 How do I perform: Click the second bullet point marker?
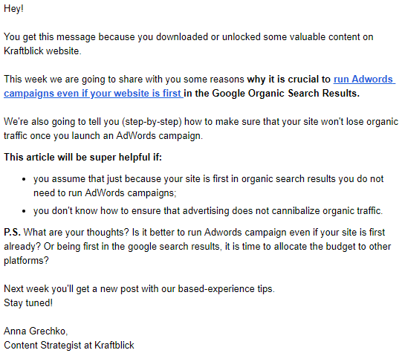pyautogui.click(x=24, y=211)
